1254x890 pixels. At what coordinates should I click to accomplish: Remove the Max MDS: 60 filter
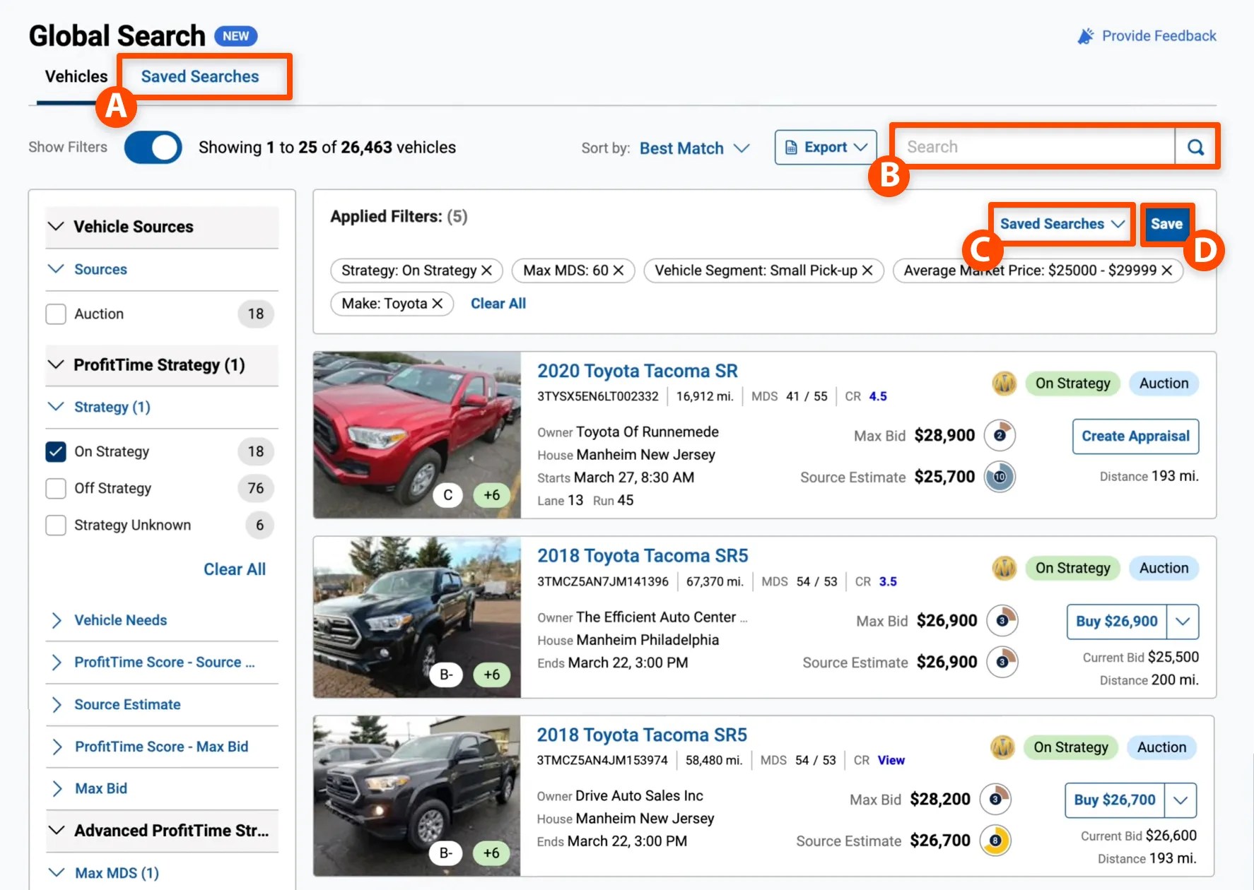point(619,271)
